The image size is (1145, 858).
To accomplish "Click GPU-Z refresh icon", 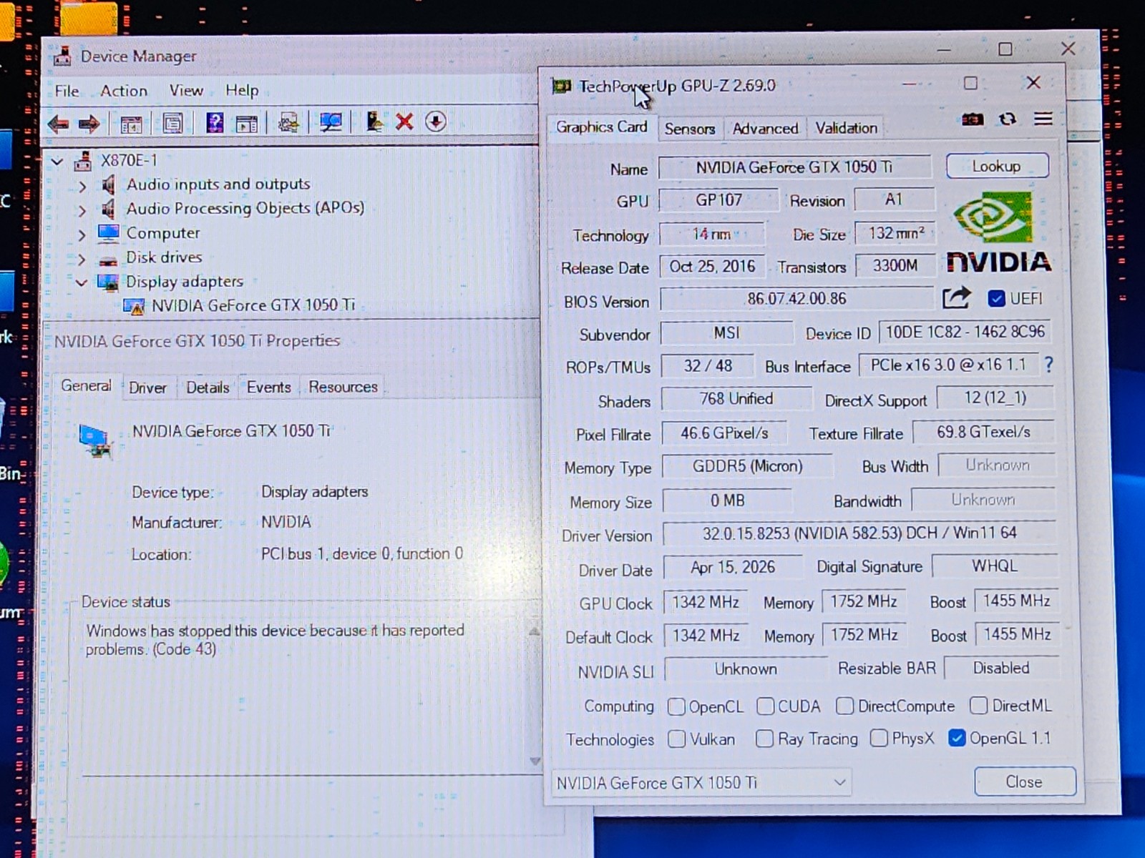I will coord(1008,119).
